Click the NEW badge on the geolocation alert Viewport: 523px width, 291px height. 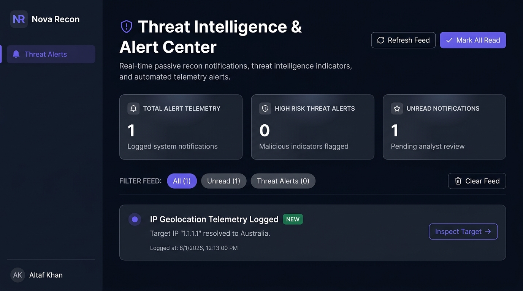click(x=293, y=219)
